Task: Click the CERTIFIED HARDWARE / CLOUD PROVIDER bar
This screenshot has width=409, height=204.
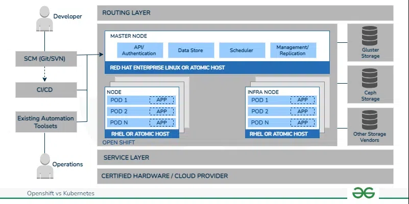Action: click(245, 176)
